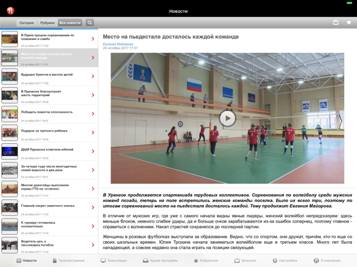This screenshot has height=267, width=357.
Task: Open thumbnail of Победить помогла сплоченность
Action: (x=10, y=114)
